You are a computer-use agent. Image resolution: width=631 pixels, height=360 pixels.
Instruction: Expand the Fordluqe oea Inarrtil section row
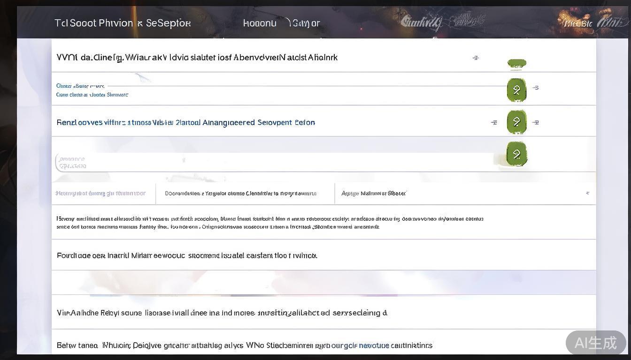(187, 255)
